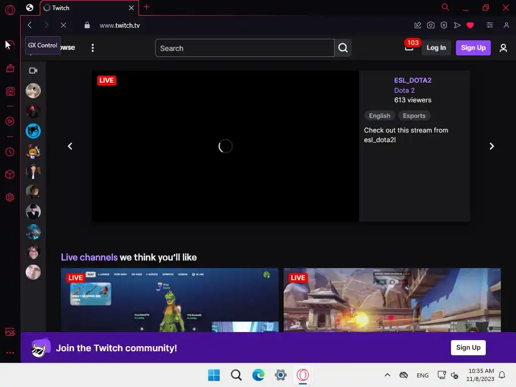Image resolution: width=516 pixels, height=387 pixels.
Task: Click the site lock security icon
Action: click(87, 25)
